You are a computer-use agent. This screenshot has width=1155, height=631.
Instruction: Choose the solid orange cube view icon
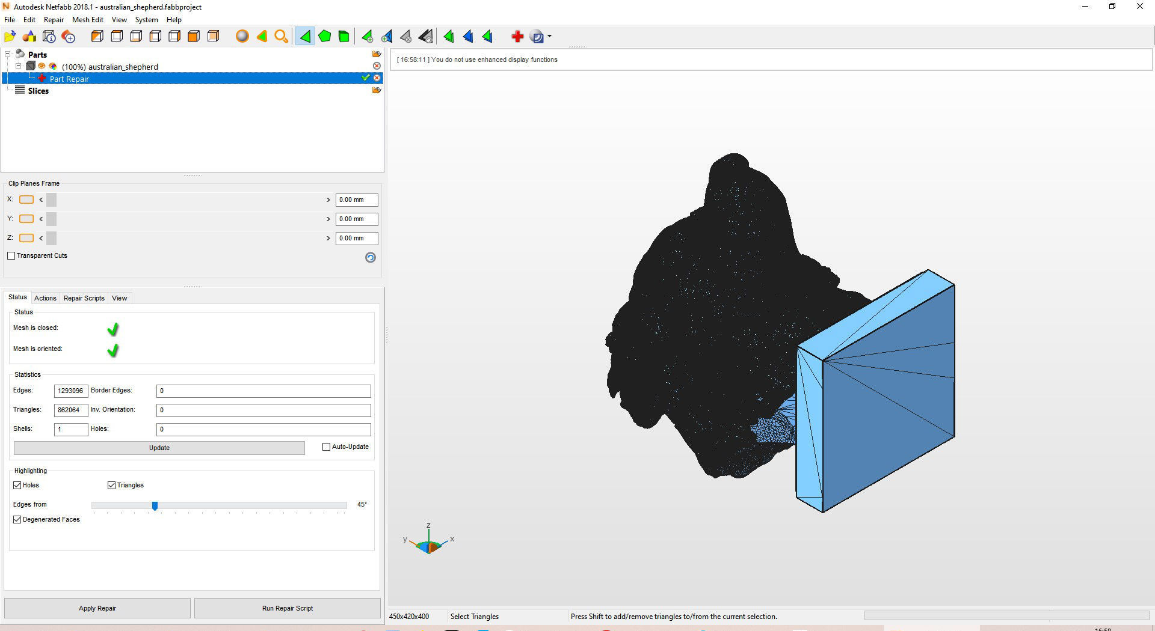[194, 37]
